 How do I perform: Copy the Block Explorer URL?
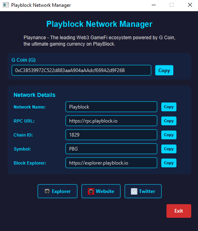169,163
